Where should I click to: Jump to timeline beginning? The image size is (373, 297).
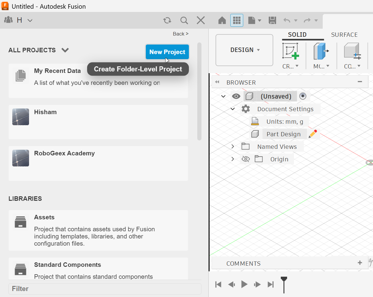point(218,284)
